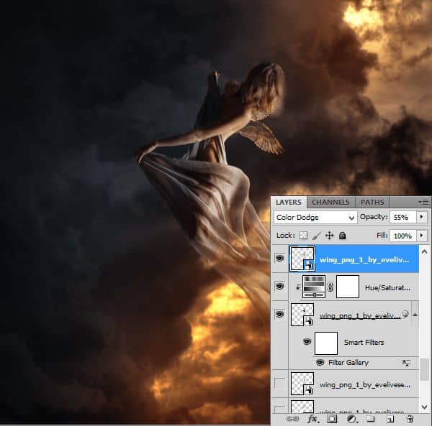This screenshot has height=426, width=432.
Task: Open the Layers panel options menu
Action: point(424,203)
